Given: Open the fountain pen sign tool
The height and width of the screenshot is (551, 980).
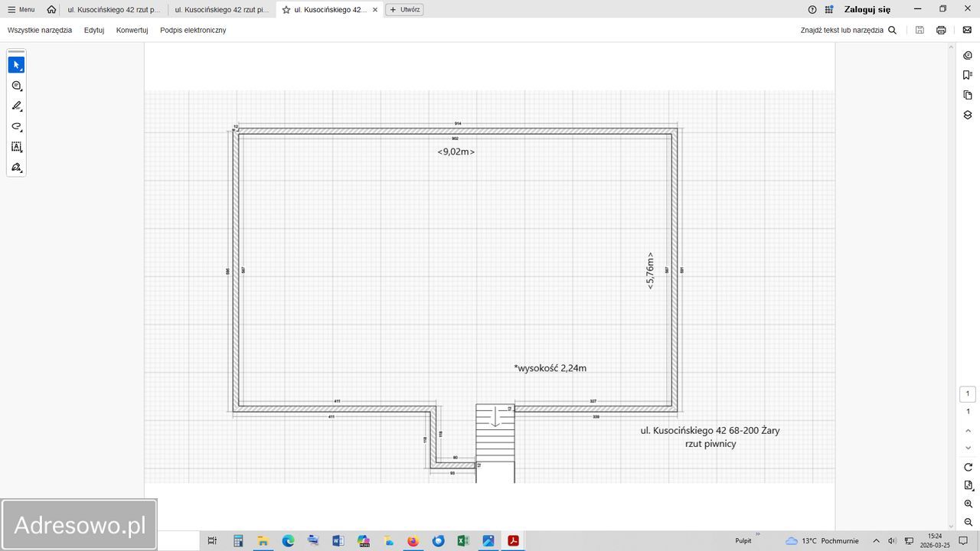Looking at the screenshot, I should [x=16, y=168].
